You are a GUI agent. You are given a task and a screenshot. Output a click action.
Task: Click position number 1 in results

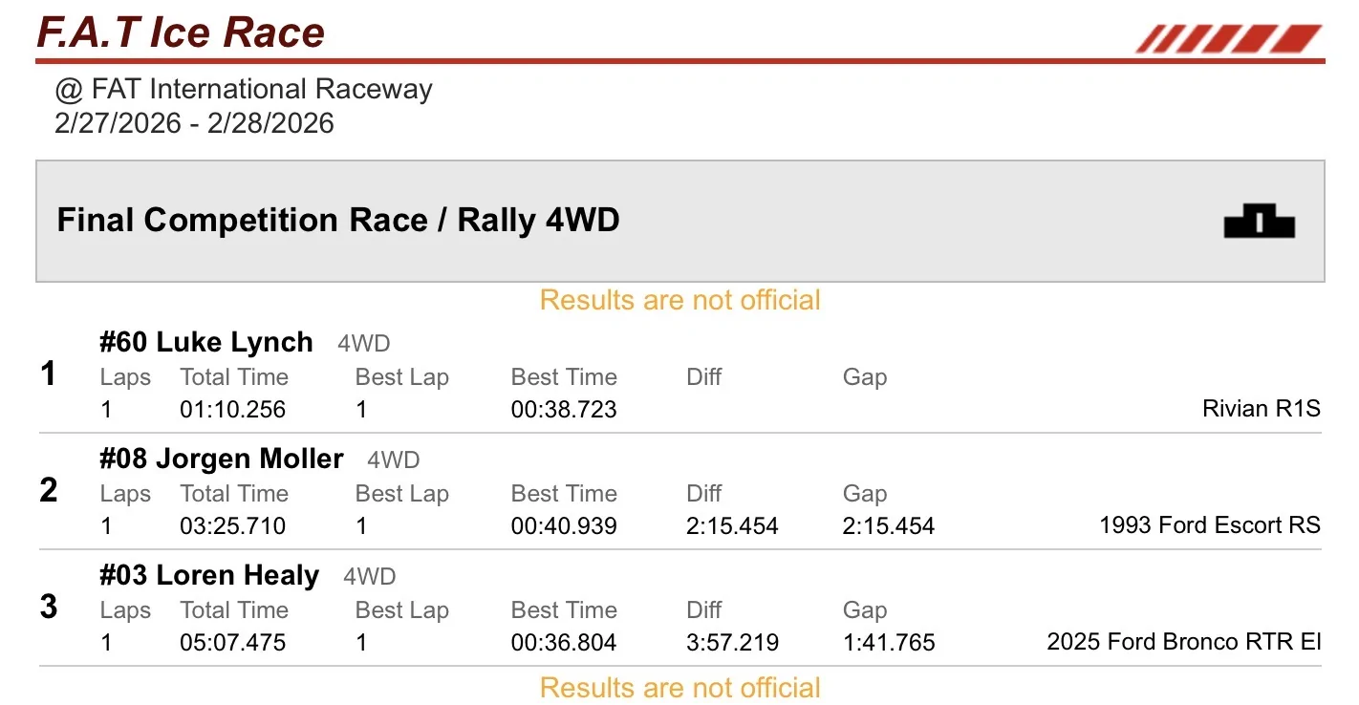(48, 374)
